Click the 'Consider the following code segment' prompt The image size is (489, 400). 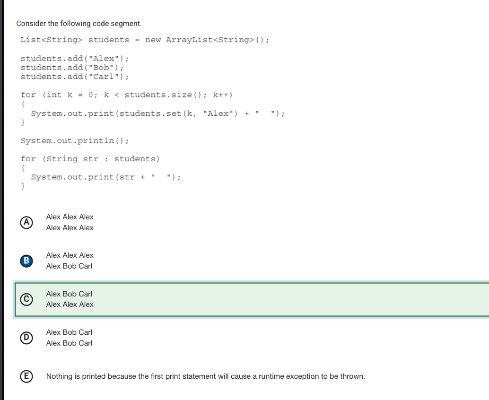click(x=79, y=24)
